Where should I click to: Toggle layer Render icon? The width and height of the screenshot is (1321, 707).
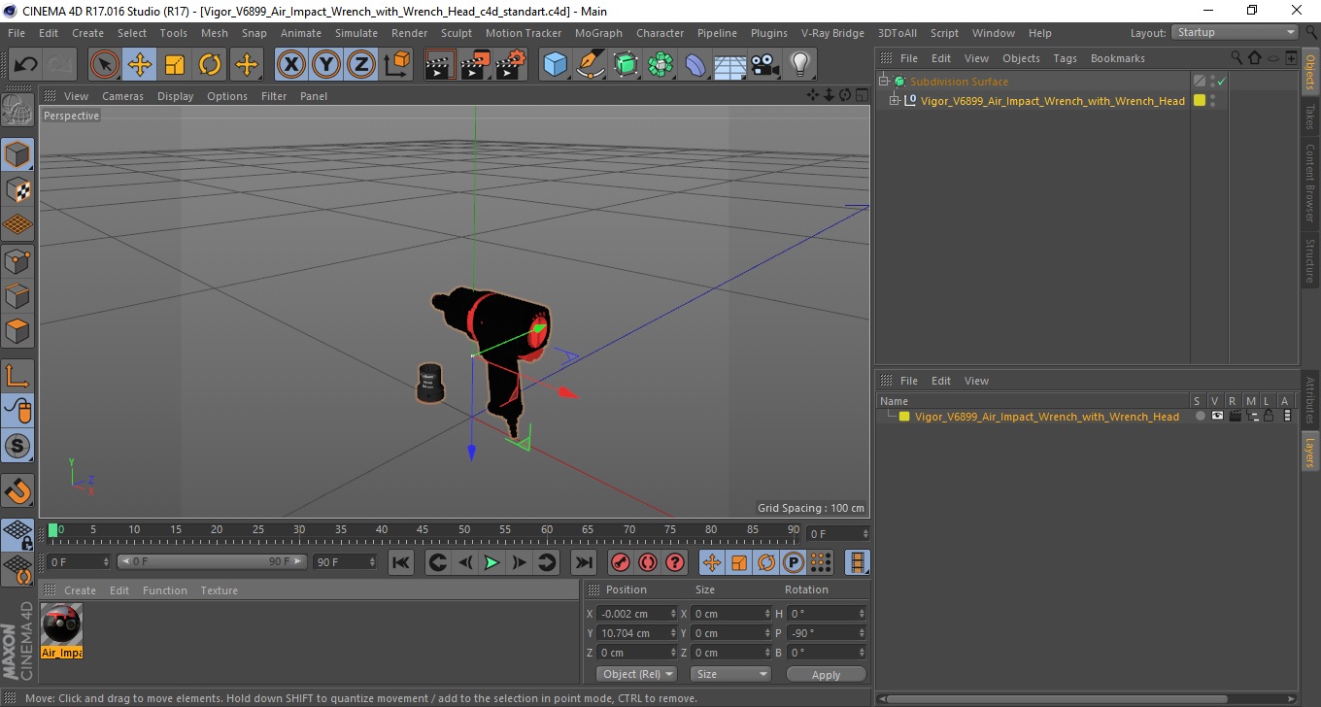1235,416
